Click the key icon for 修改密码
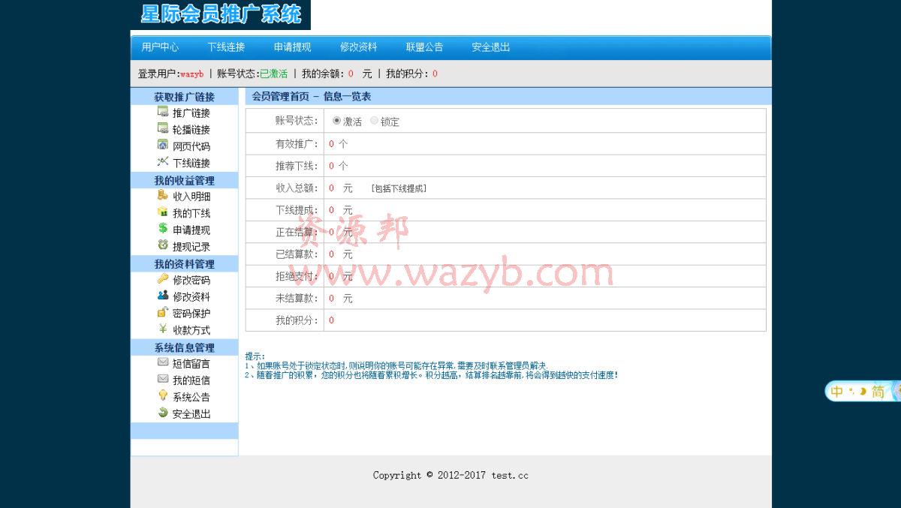The image size is (901, 508). click(163, 278)
